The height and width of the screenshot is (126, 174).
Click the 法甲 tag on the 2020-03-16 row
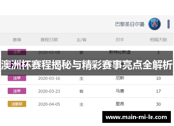[x=17, y=78]
